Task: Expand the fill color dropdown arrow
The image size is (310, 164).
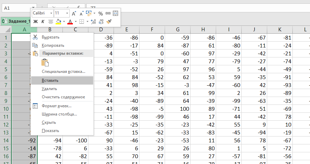Action: tap(64, 22)
